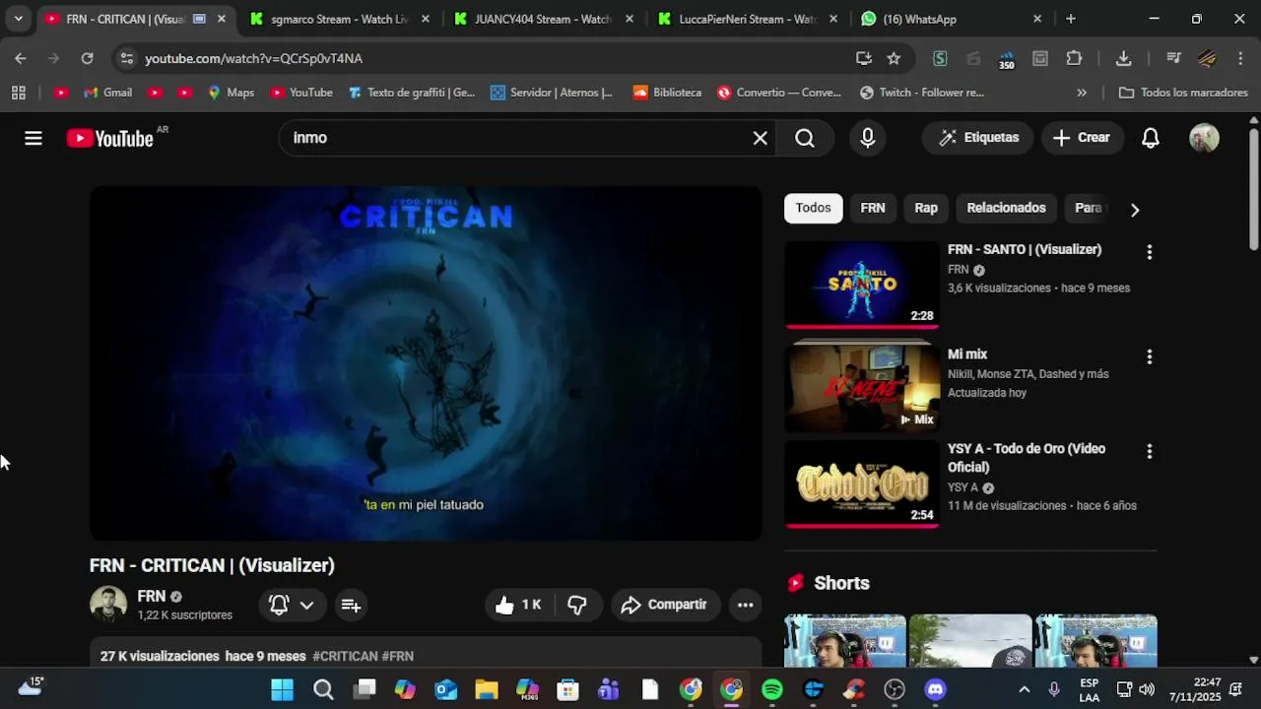Switch to WhatsApp browser tab
The image size is (1261, 709).
coord(950,19)
